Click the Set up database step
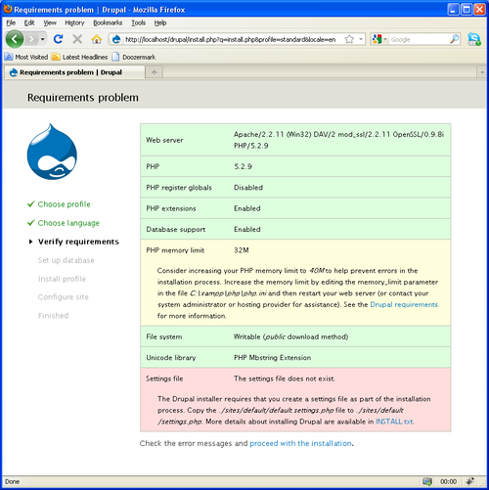The height and width of the screenshot is (490, 489). [66, 260]
